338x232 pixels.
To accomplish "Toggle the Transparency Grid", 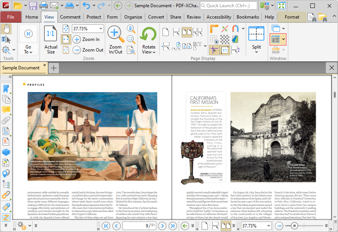I will [x=225, y=39].
